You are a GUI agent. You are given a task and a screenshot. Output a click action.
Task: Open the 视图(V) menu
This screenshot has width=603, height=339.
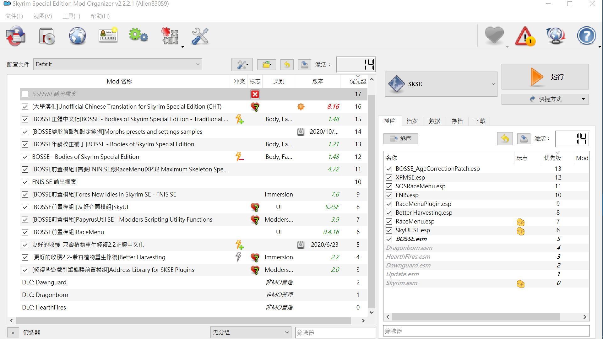(43, 16)
